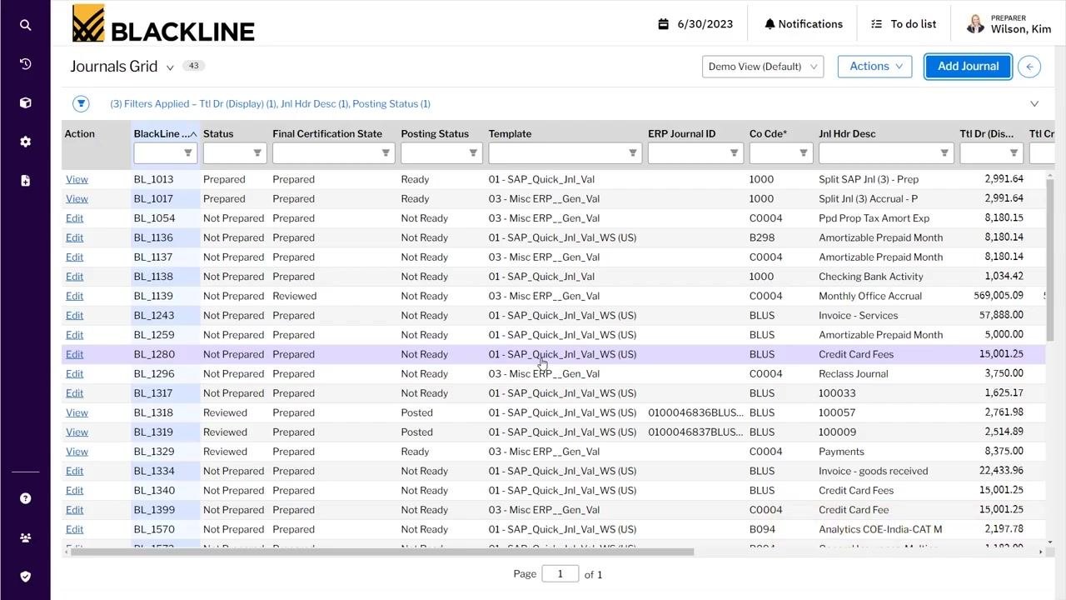
Task: Click the document icon in the left sidebar
Action: (x=25, y=180)
